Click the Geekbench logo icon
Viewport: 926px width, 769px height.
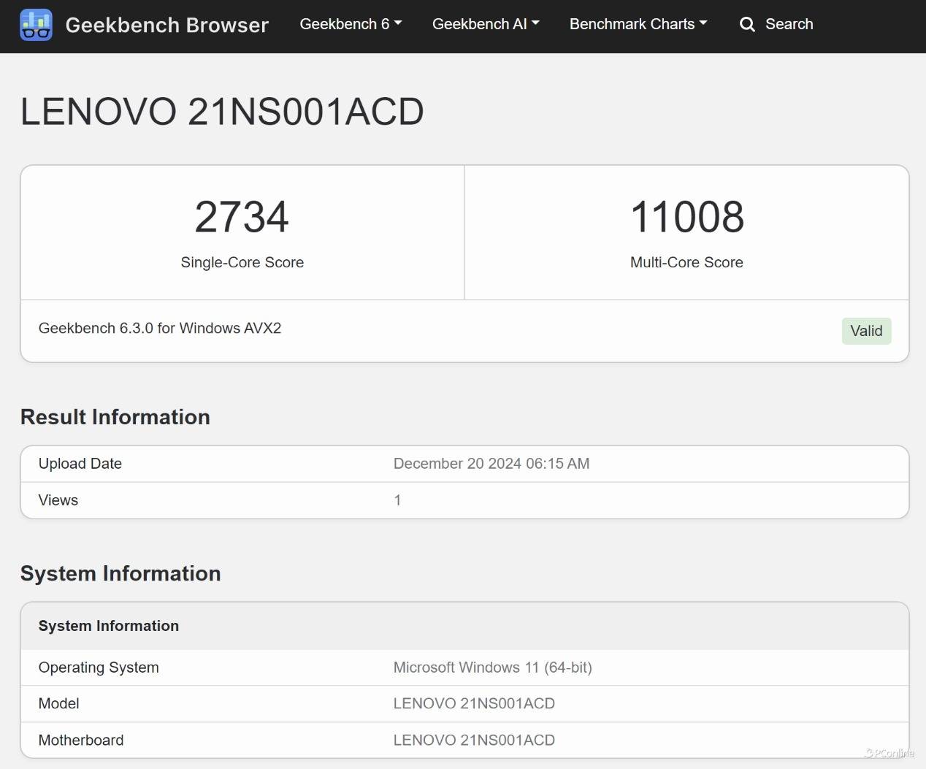click(36, 25)
